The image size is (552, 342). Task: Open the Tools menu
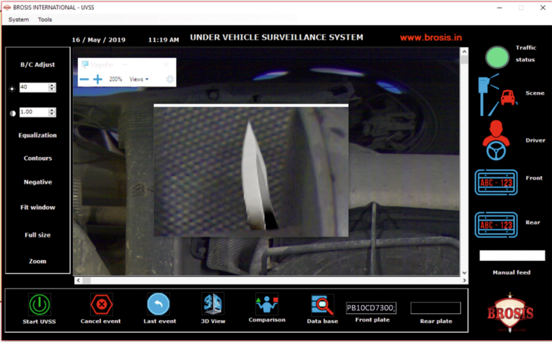[x=45, y=19]
